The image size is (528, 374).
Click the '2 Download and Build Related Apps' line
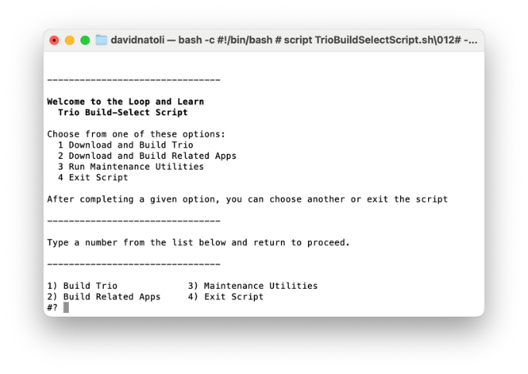147,156
